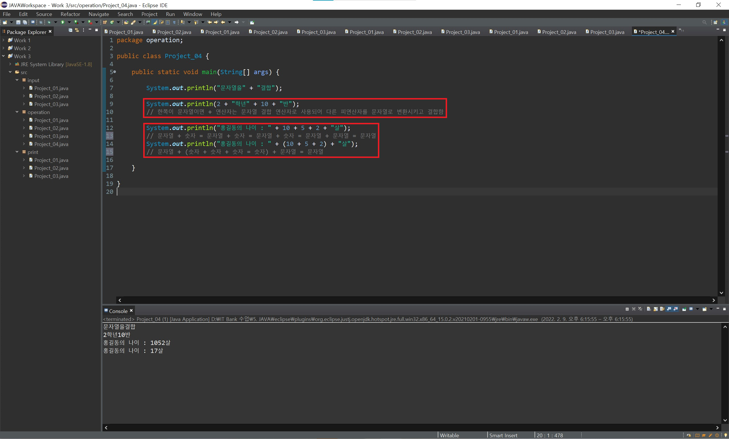Collapse the operation package folder

click(x=17, y=112)
